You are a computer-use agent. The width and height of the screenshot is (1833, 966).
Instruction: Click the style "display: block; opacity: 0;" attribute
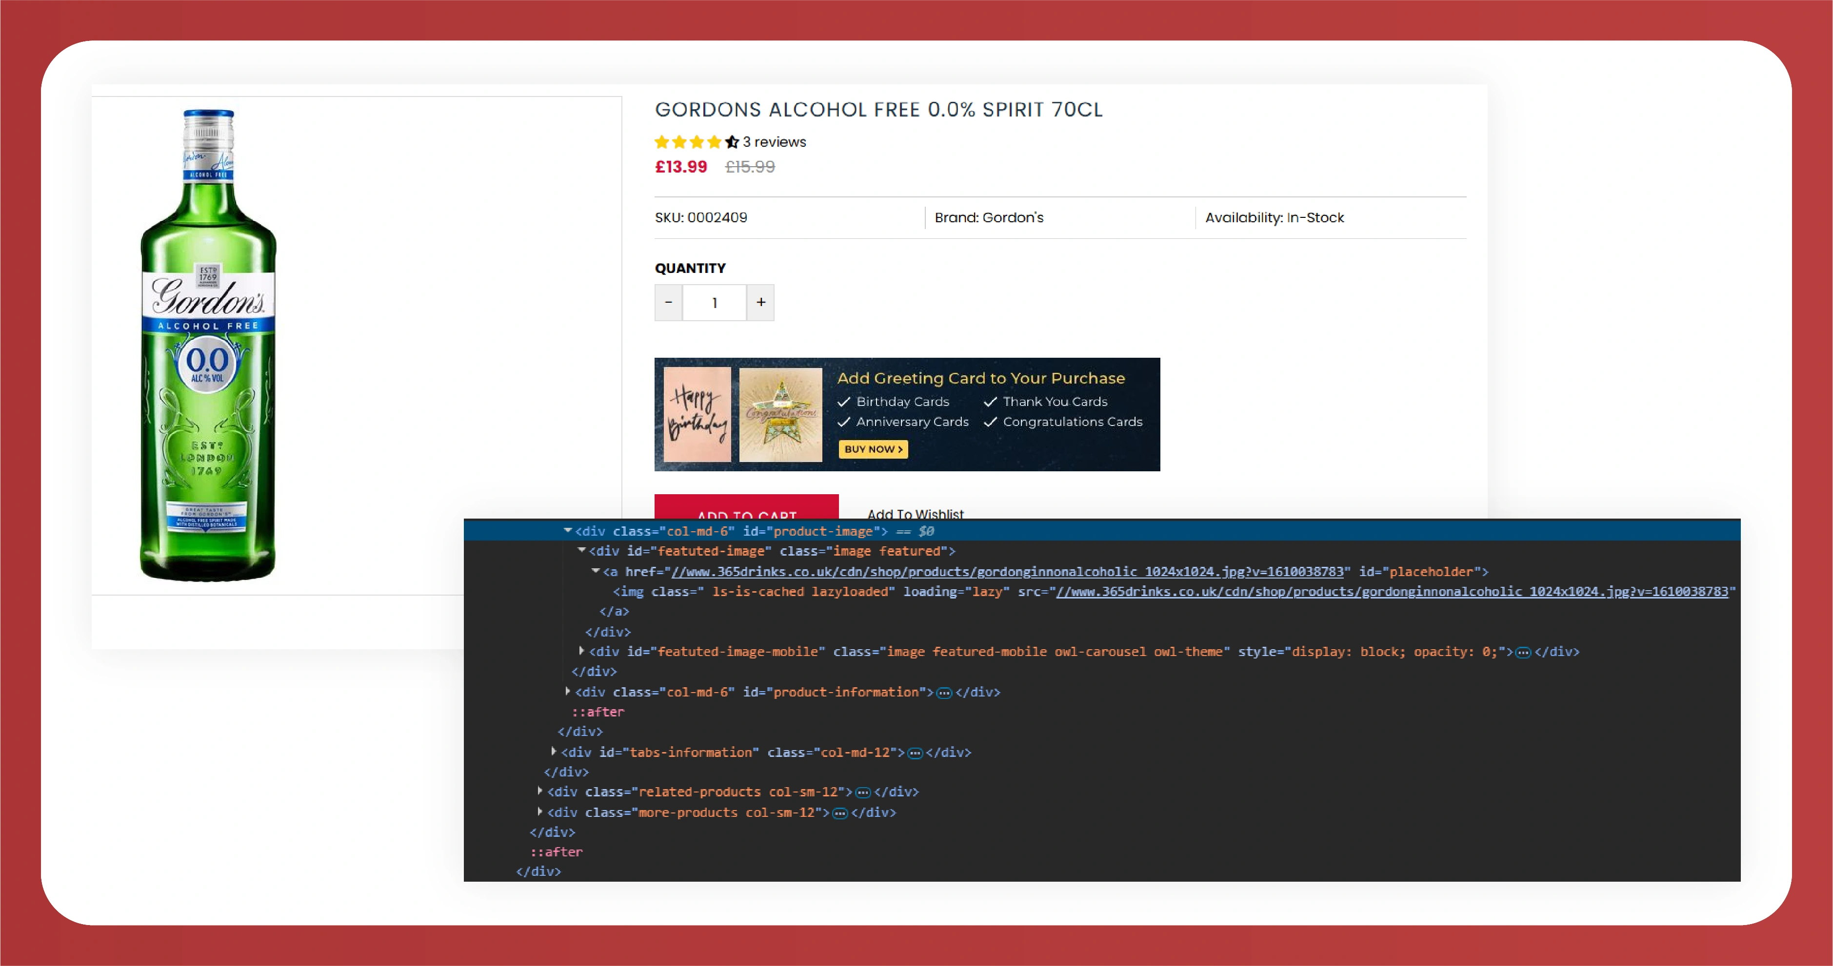(1371, 652)
